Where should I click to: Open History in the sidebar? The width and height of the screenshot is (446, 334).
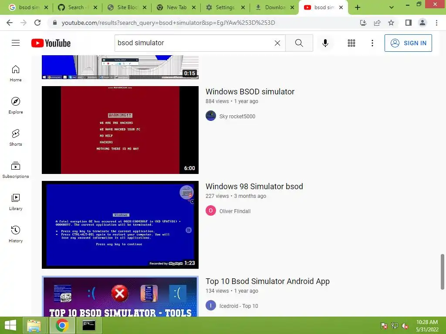click(16, 234)
